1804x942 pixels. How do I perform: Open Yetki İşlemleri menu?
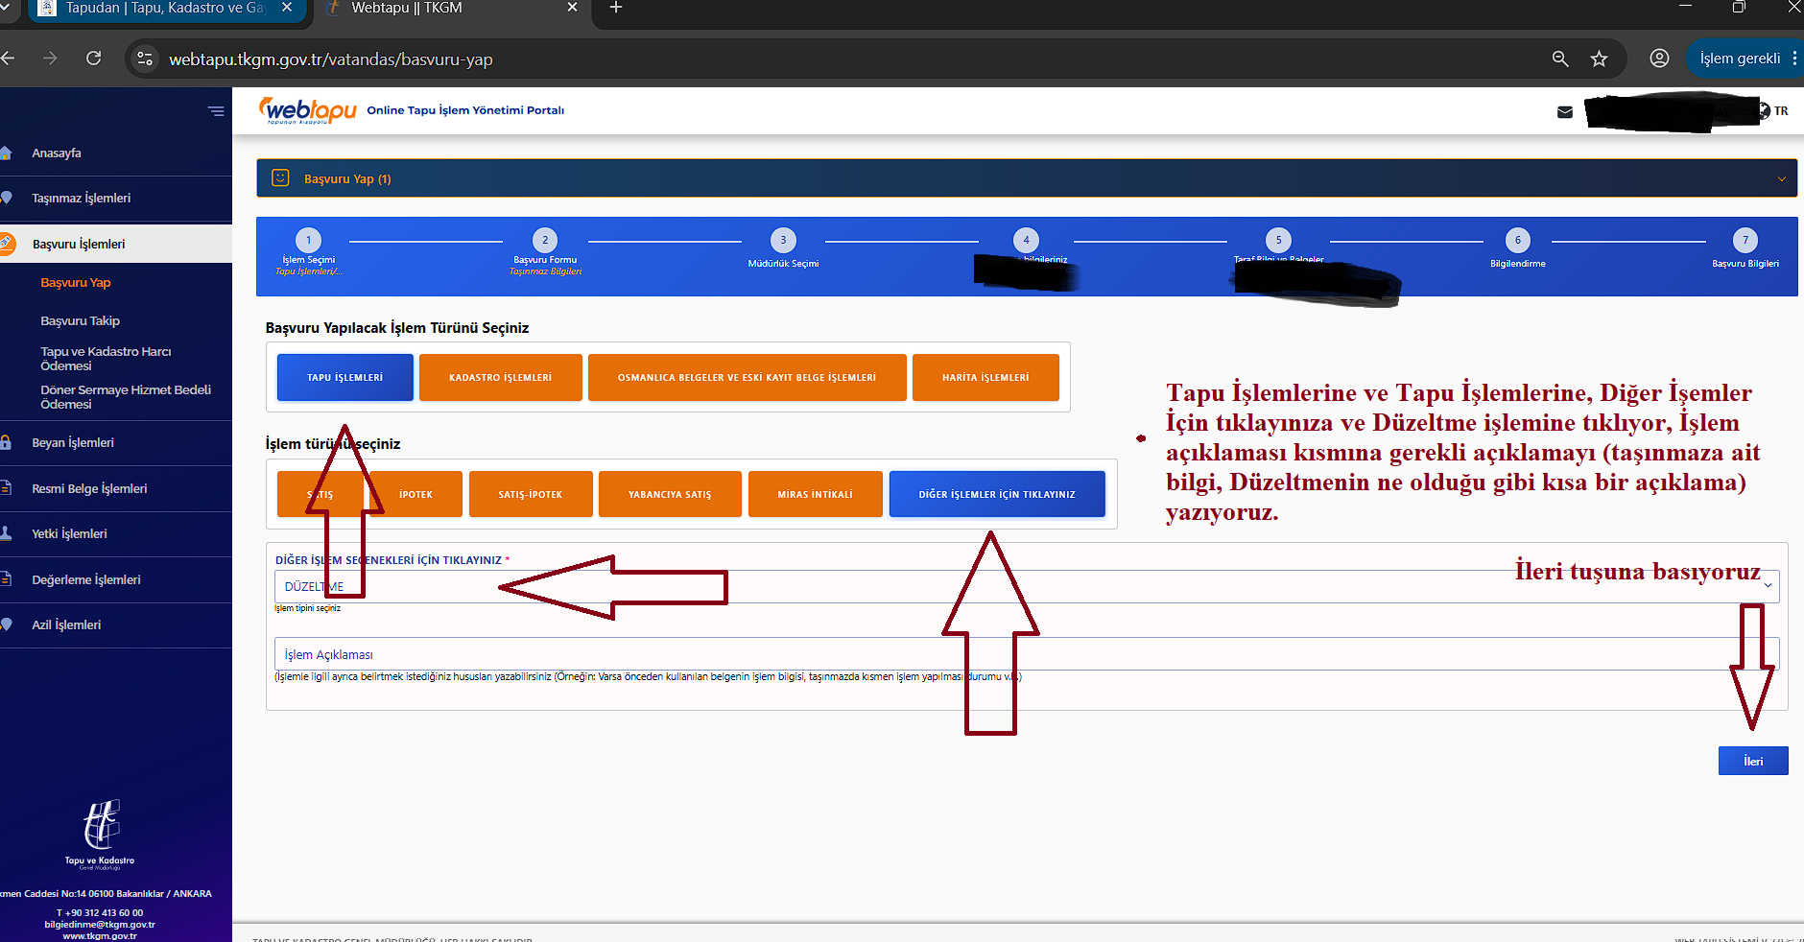[x=69, y=534]
